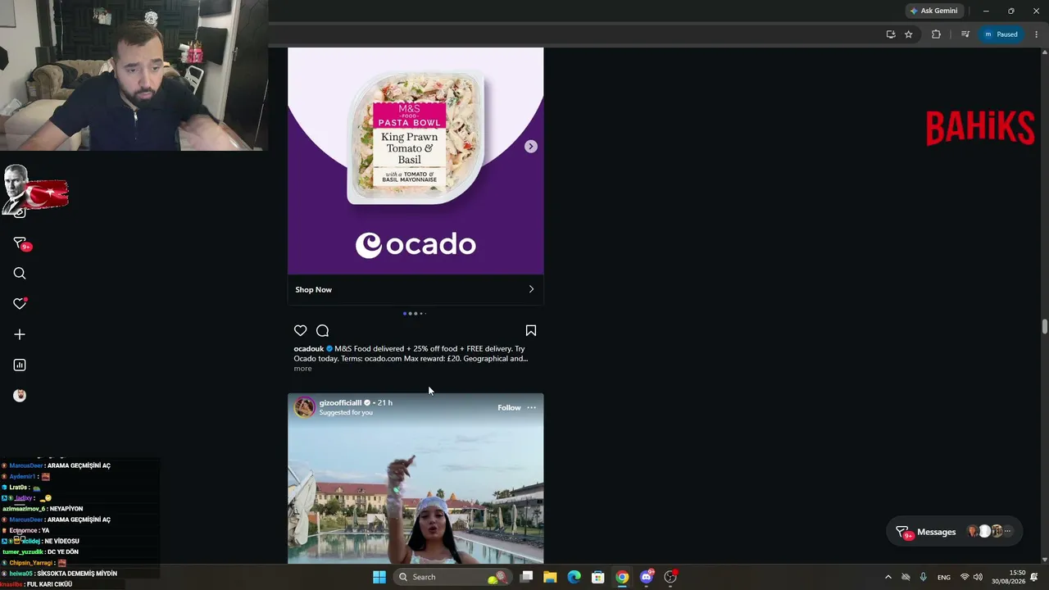Minimize the Chrome window
This screenshot has width=1049, height=590.
[x=986, y=11]
